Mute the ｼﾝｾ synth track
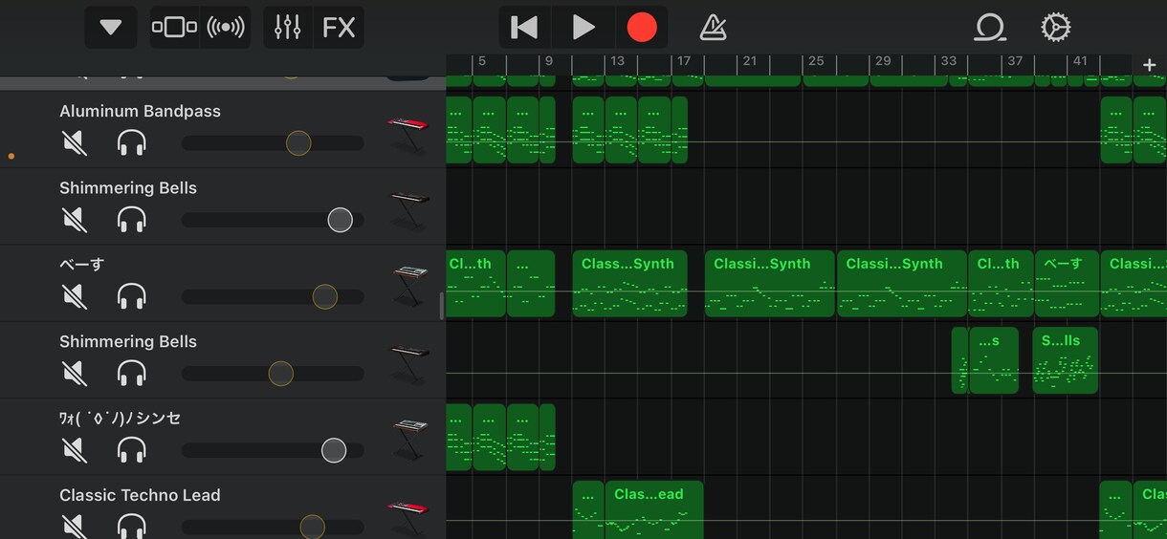Screen dimensions: 1167x539 click(74, 449)
